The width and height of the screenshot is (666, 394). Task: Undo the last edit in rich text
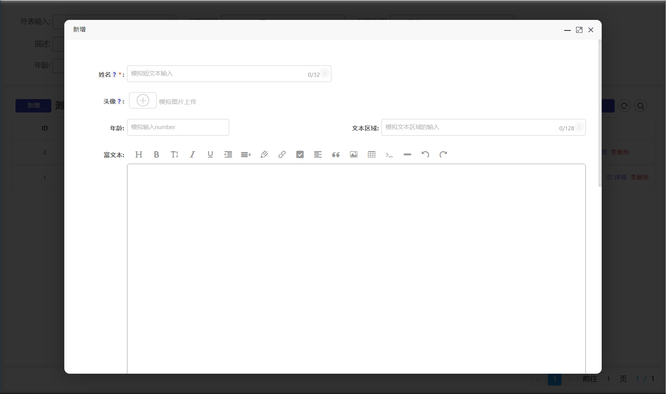coord(425,154)
